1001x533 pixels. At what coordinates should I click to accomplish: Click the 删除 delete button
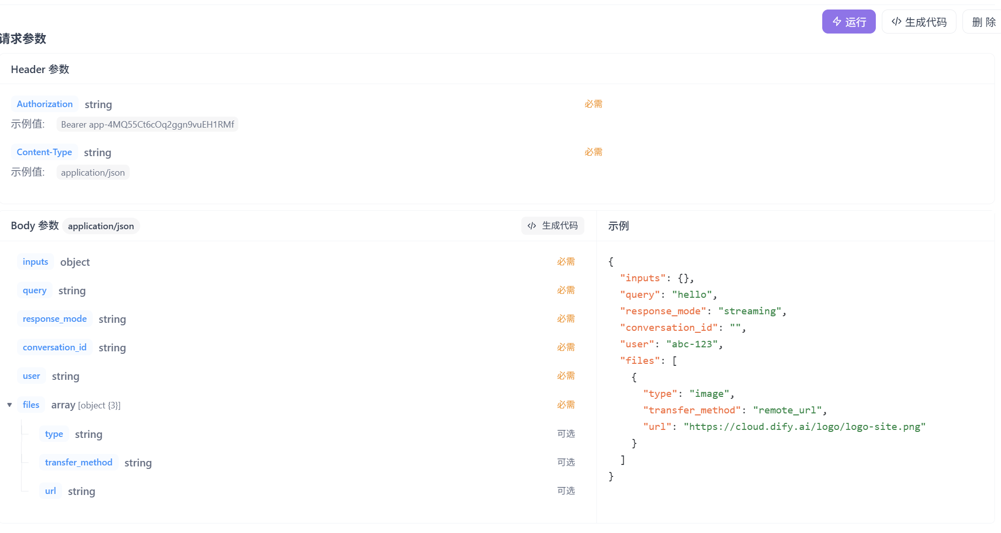(983, 22)
